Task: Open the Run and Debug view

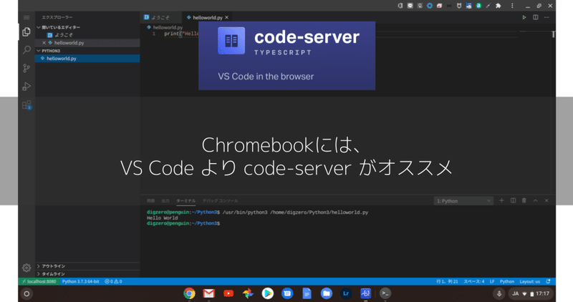Action: pyautogui.click(x=27, y=87)
